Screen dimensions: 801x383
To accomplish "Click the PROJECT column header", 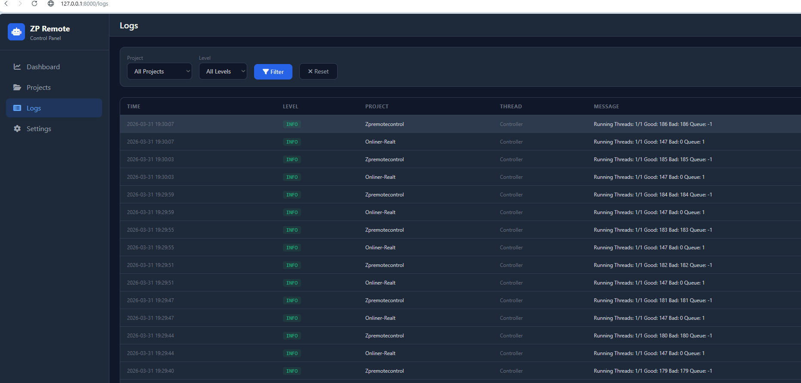I will point(377,107).
